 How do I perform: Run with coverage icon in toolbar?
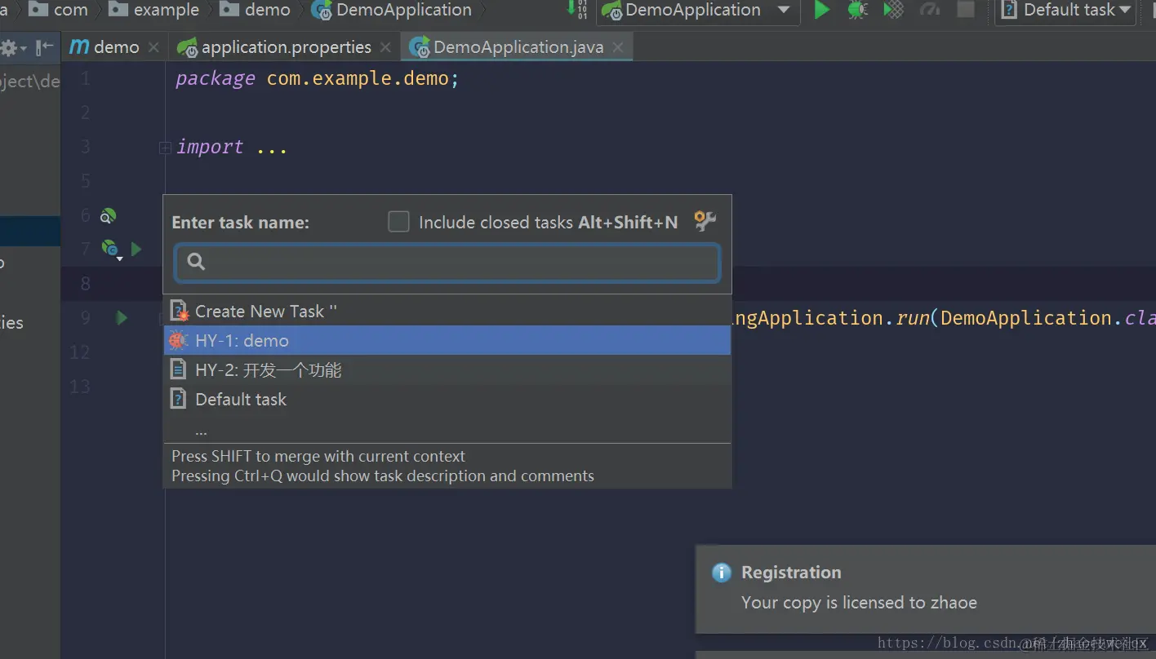[x=894, y=10]
